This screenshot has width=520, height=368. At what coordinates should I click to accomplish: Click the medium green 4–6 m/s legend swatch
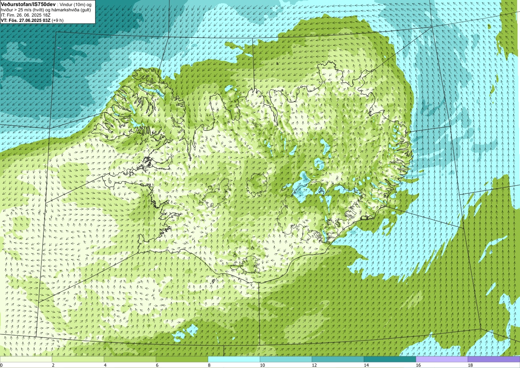130,359
